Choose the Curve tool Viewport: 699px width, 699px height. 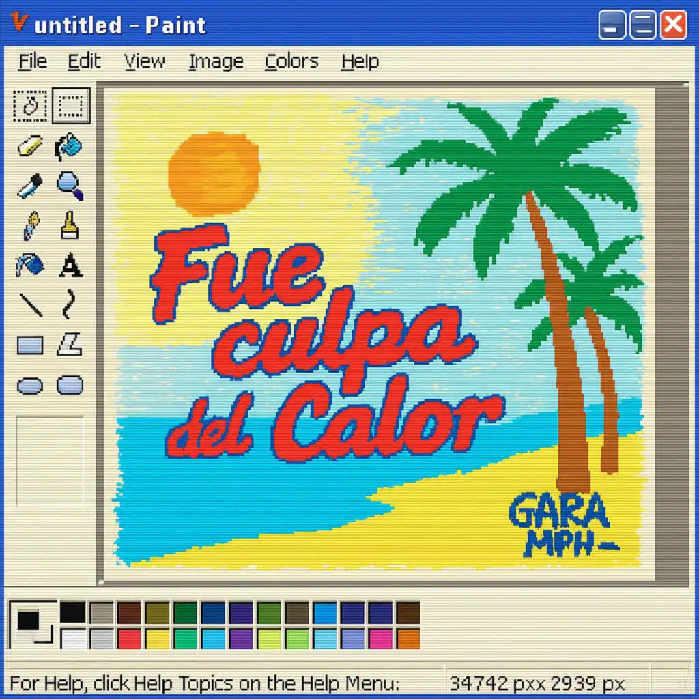69,304
